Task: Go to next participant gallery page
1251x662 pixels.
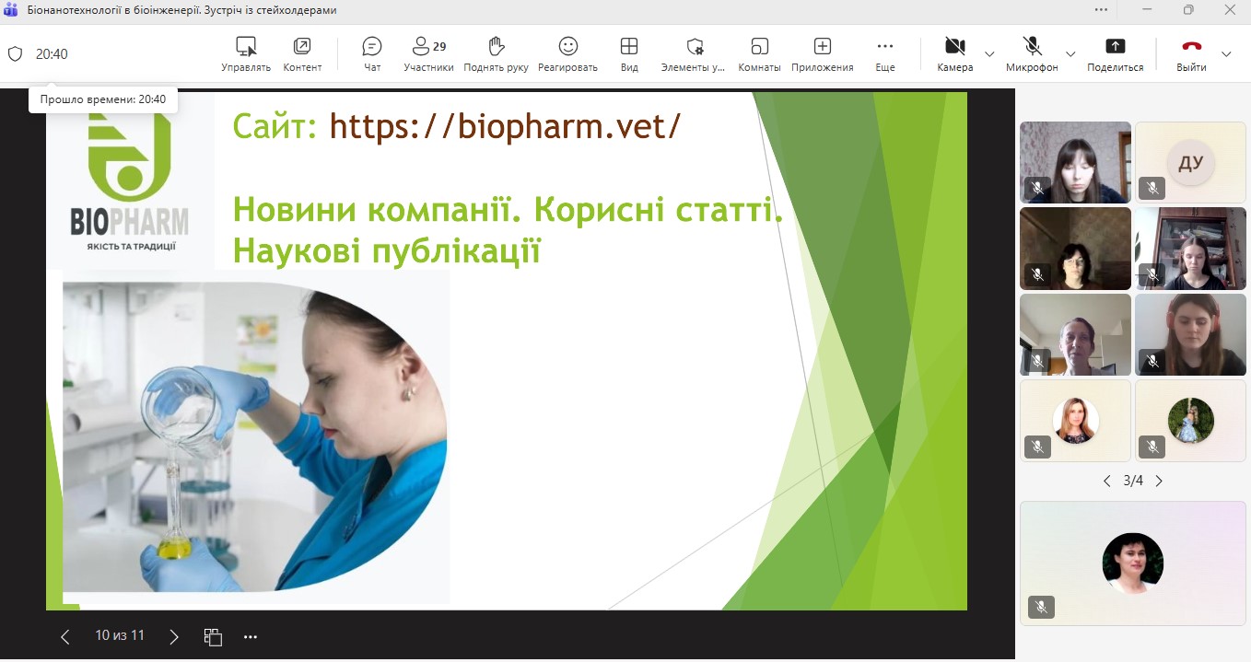Action: [1159, 481]
